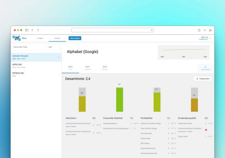Open the browser share icon
225x158 pixels.
199,30
